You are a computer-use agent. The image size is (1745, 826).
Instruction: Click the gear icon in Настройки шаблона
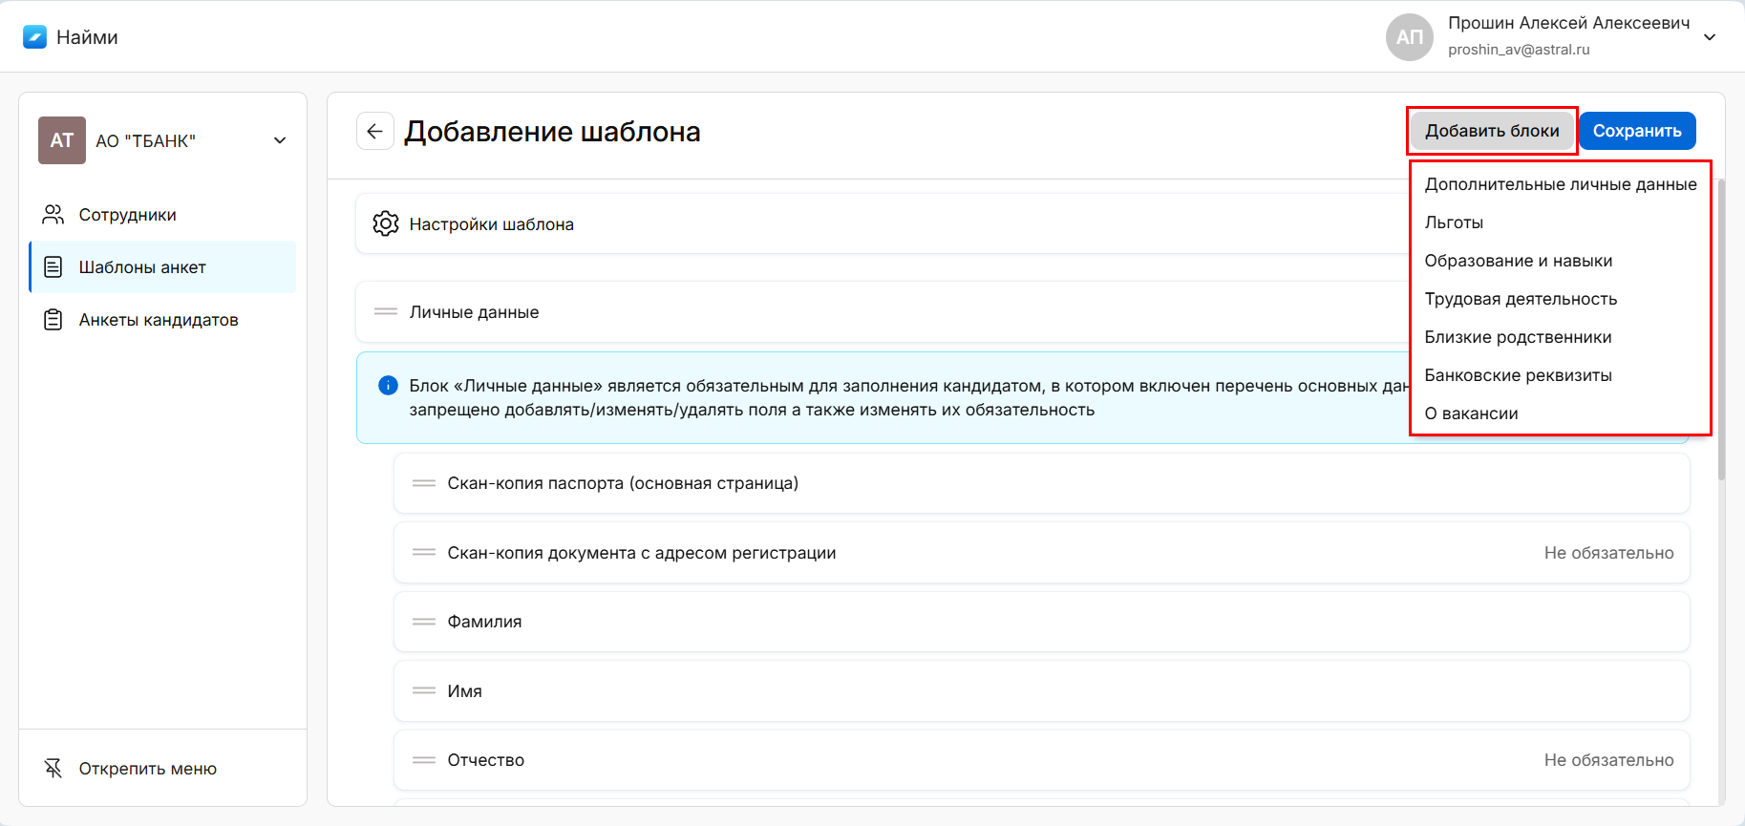[386, 223]
